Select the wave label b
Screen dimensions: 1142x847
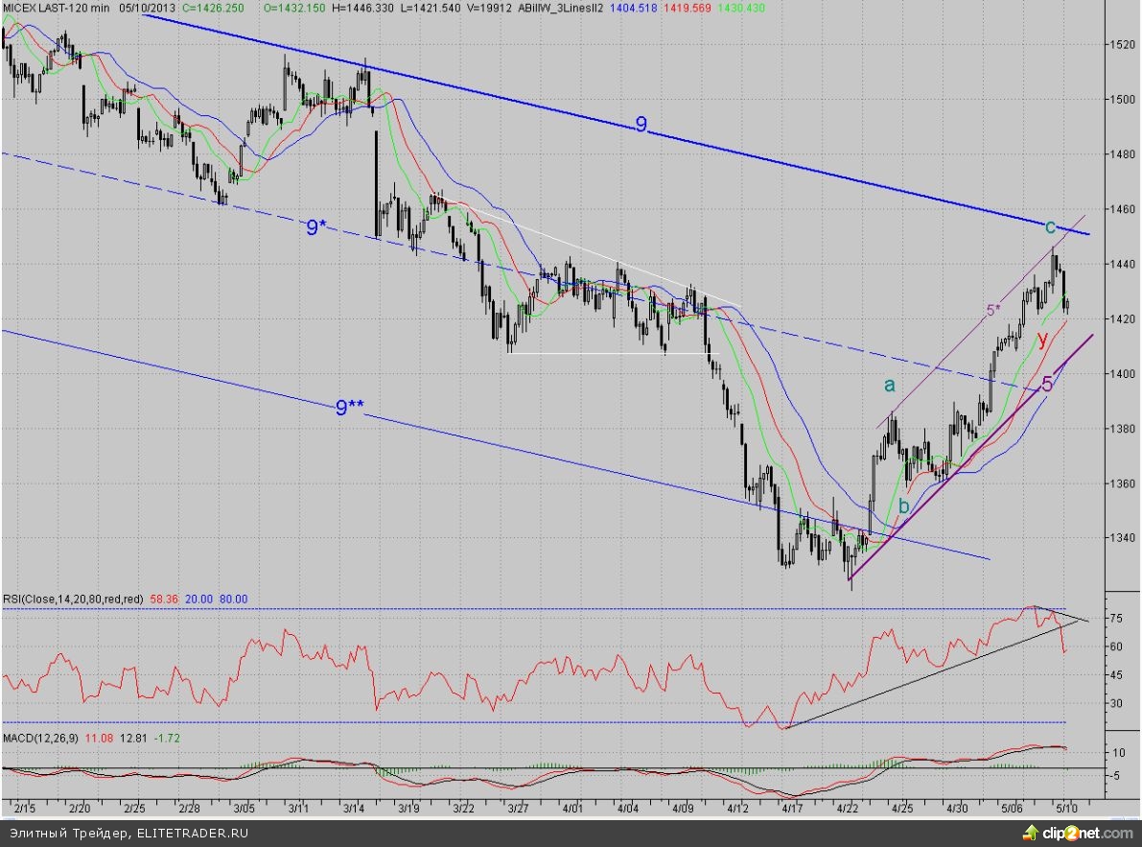[904, 507]
